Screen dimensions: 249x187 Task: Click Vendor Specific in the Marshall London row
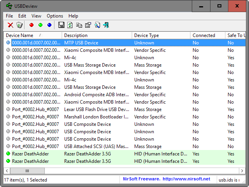tap(150, 117)
